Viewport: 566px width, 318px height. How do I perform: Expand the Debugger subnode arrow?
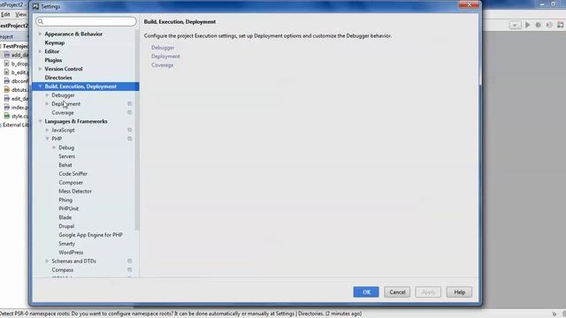click(x=47, y=95)
